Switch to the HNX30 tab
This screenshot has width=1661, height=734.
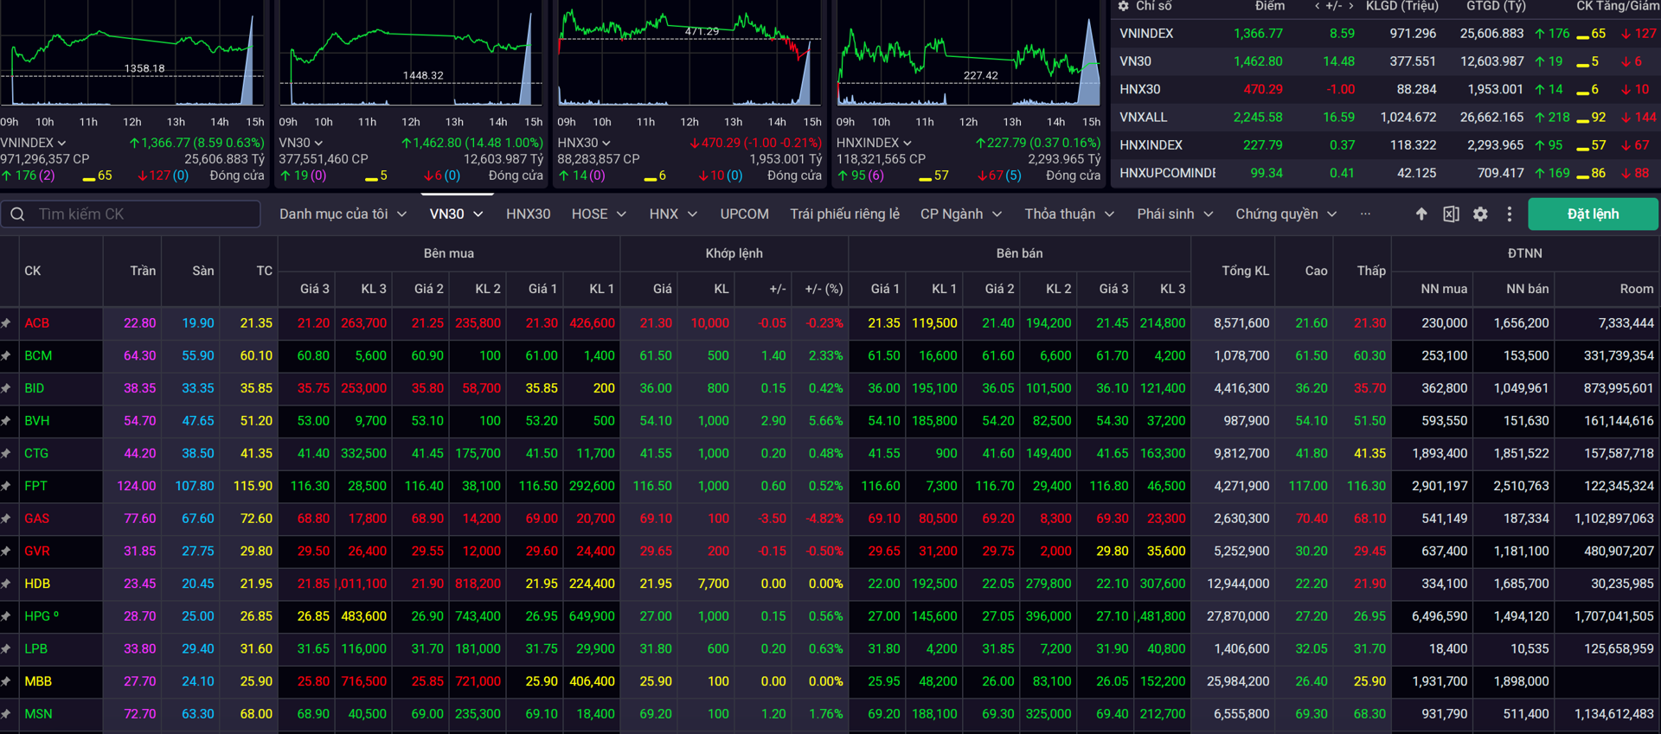[528, 214]
